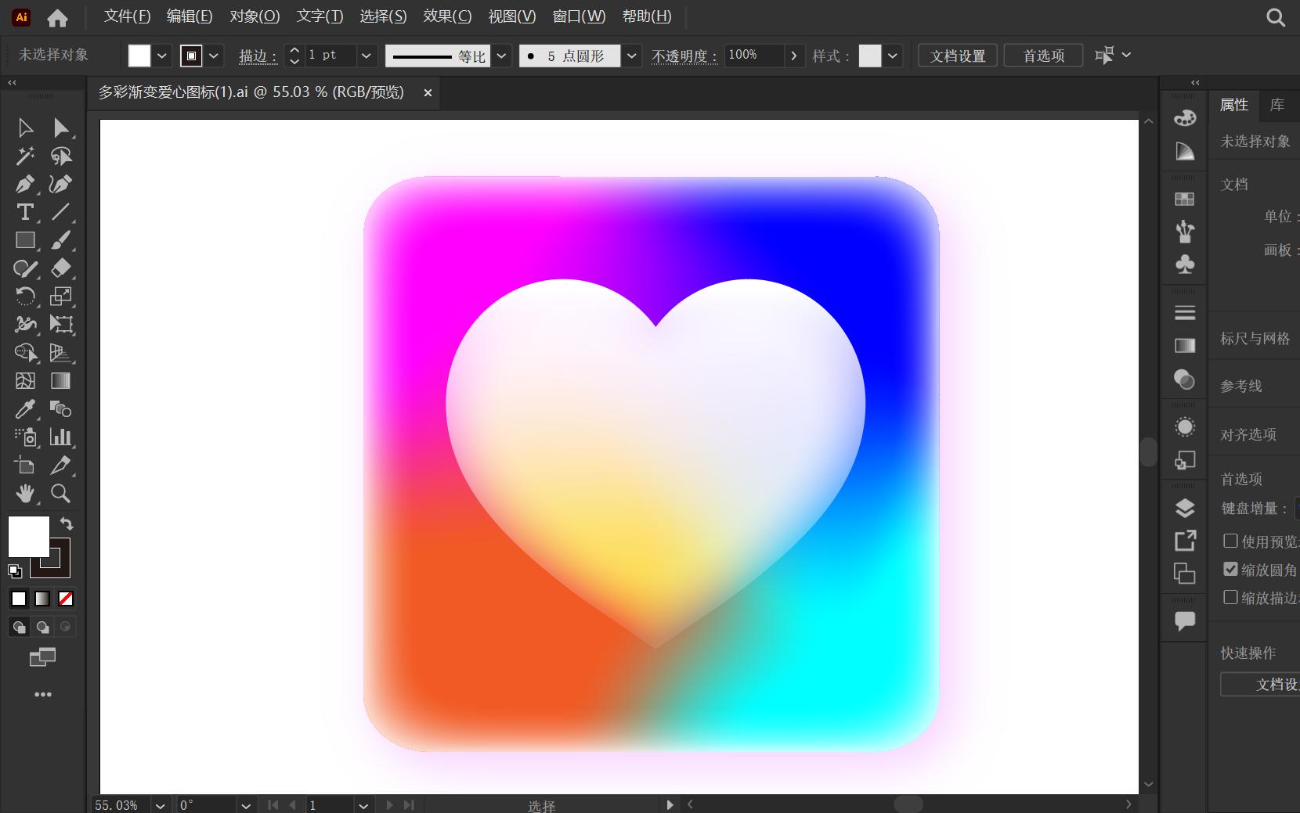Select the Scale tool
This screenshot has width=1300, height=813.
60,296
